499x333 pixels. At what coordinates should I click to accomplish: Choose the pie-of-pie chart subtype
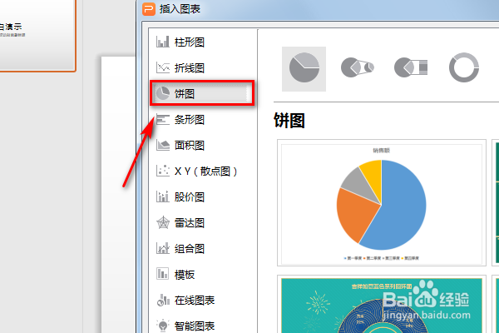[358, 67]
